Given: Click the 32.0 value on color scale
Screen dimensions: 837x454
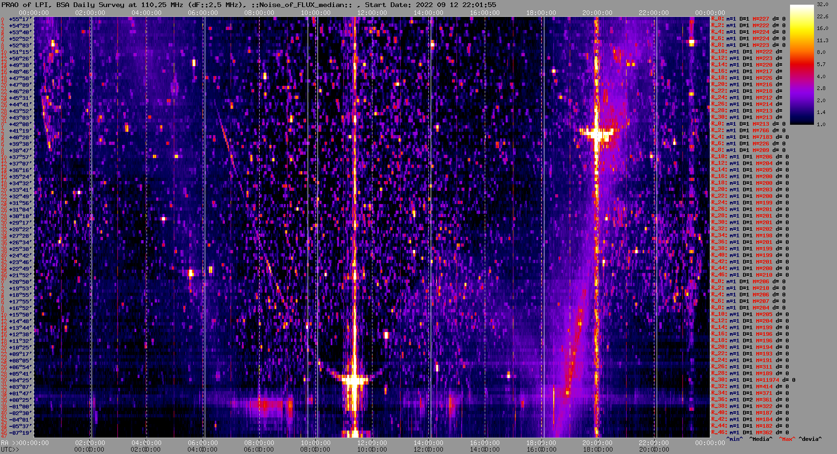Looking at the screenshot, I should click(822, 4).
